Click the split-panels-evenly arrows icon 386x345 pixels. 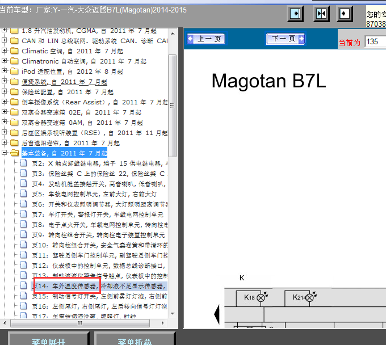321,14
